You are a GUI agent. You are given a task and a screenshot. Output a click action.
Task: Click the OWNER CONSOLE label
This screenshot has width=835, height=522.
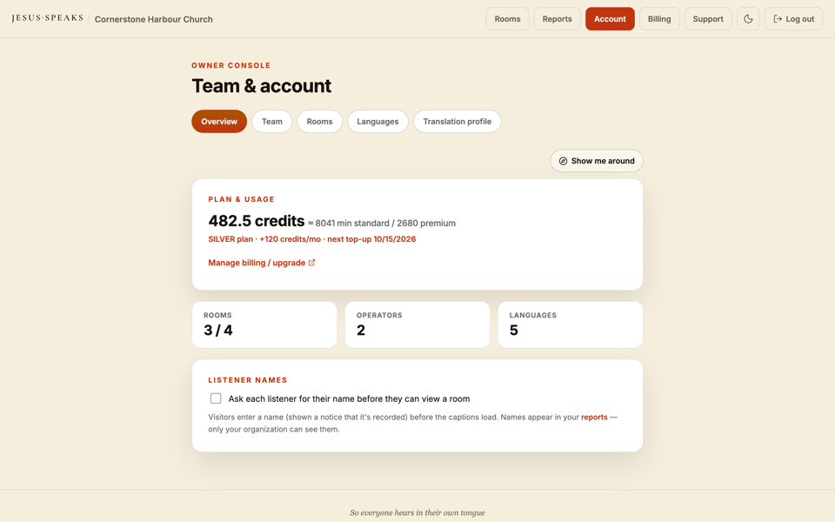tap(231, 65)
